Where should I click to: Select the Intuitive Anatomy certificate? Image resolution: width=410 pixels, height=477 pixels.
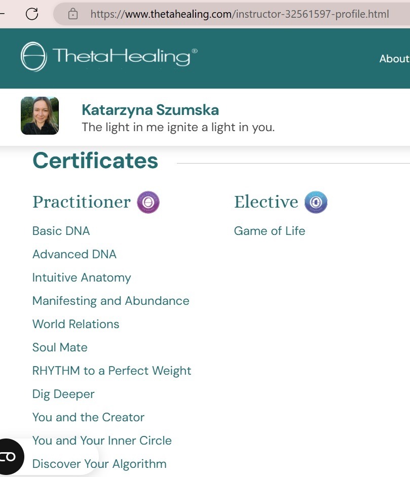(x=81, y=277)
